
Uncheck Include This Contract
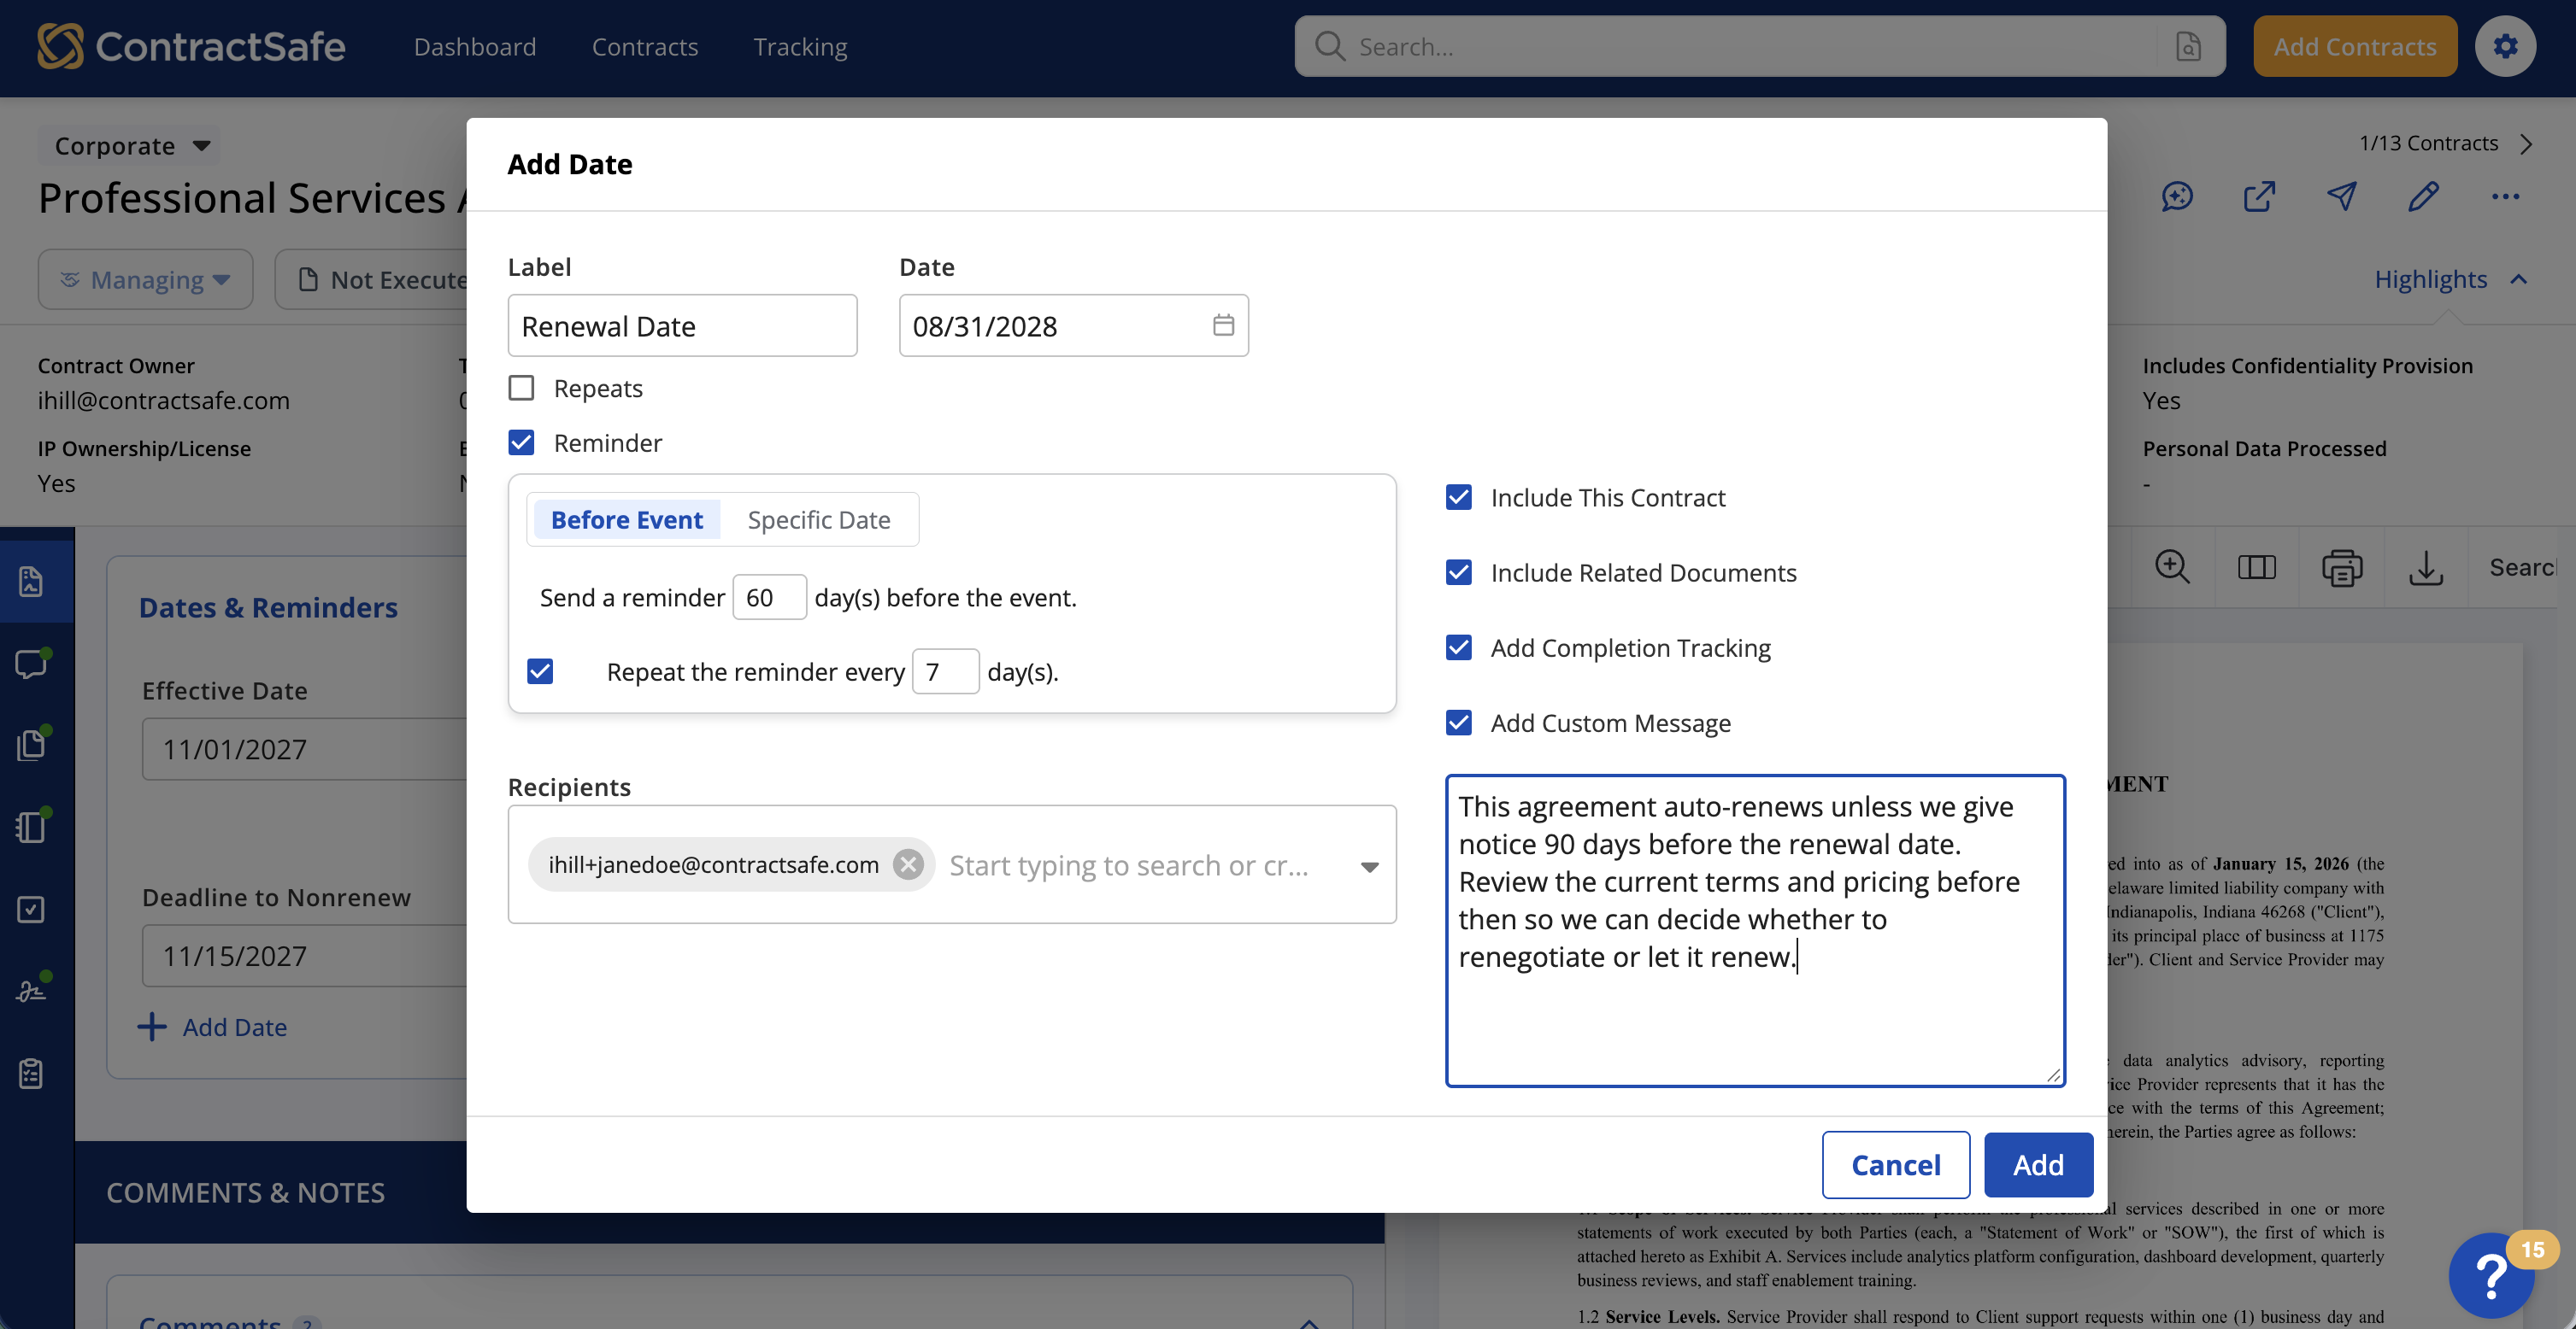(1459, 496)
